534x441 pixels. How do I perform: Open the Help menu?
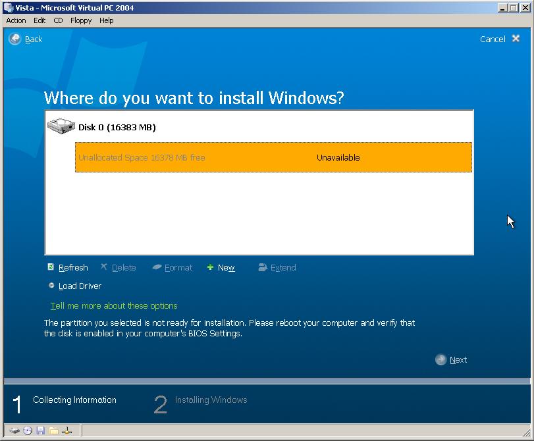106,20
